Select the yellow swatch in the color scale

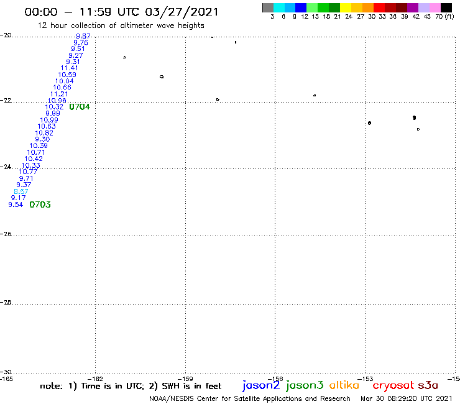[x=346, y=7]
